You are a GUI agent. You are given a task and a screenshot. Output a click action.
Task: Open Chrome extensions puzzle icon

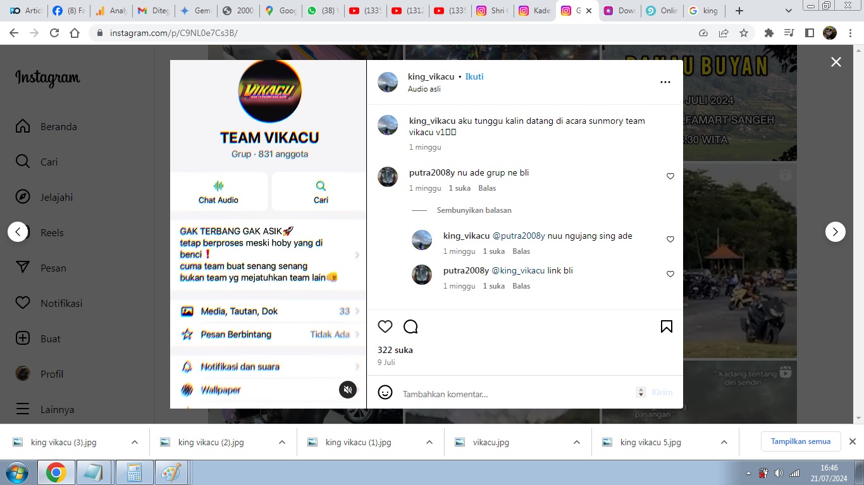(x=769, y=33)
